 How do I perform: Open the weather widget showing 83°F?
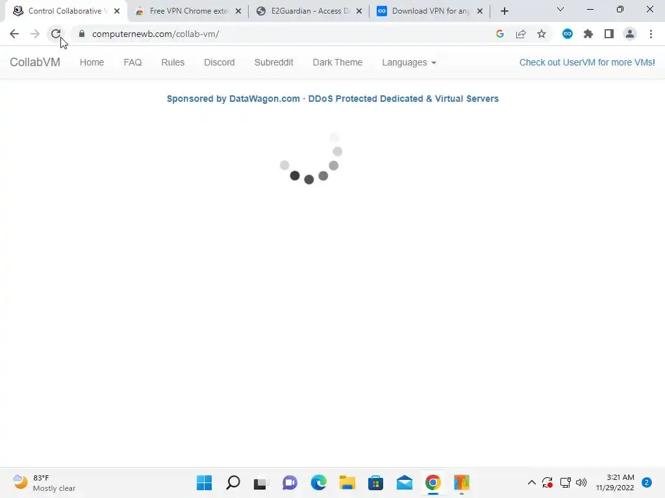click(44, 482)
